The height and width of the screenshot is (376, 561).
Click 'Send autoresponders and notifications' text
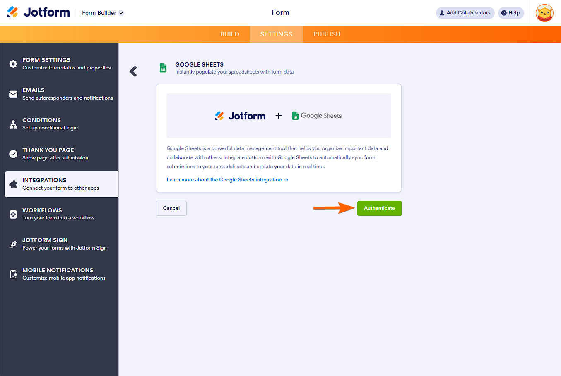(67, 98)
